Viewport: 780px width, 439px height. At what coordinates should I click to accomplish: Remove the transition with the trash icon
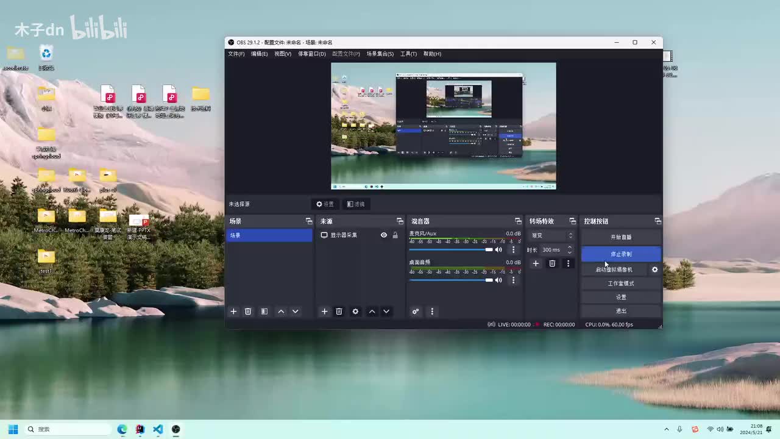pos(552,263)
